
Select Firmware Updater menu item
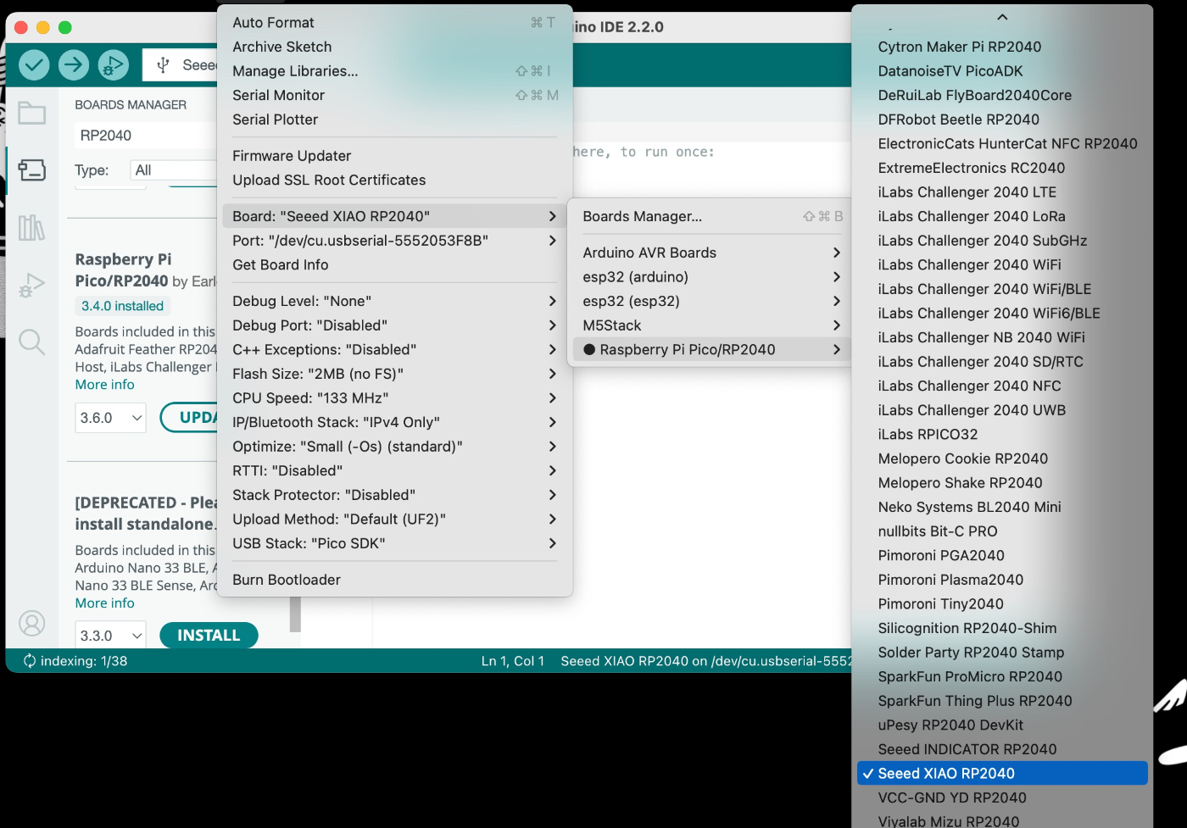pyautogui.click(x=394, y=156)
